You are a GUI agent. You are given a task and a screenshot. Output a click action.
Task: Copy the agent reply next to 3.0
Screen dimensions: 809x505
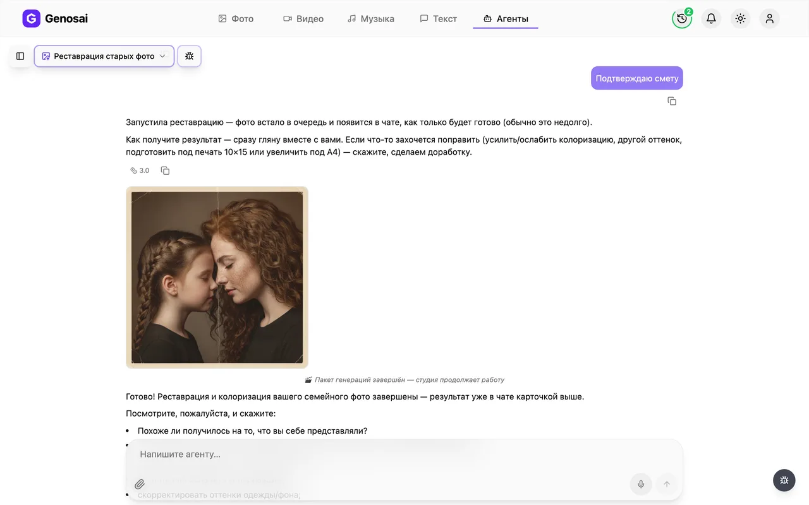pos(166,170)
